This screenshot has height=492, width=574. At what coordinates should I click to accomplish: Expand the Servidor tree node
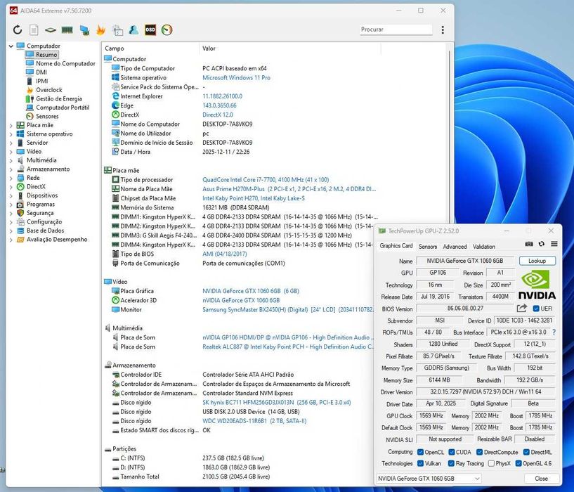[11, 143]
